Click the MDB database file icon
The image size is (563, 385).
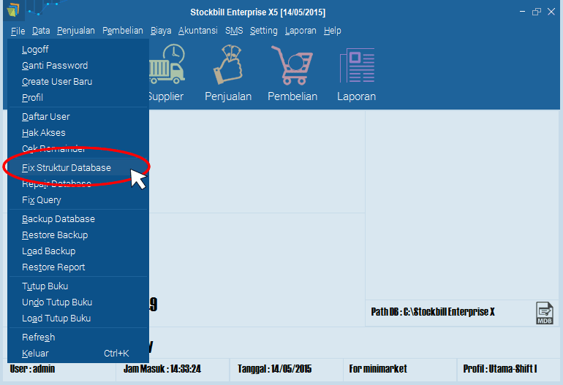[545, 313]
